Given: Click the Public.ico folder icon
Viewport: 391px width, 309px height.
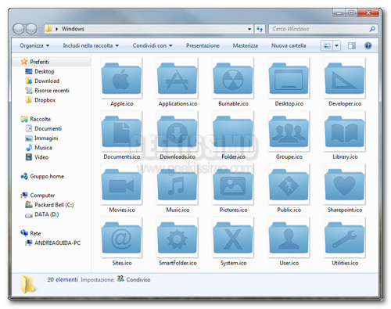Looking at the screenshot, I should (289, 185).
